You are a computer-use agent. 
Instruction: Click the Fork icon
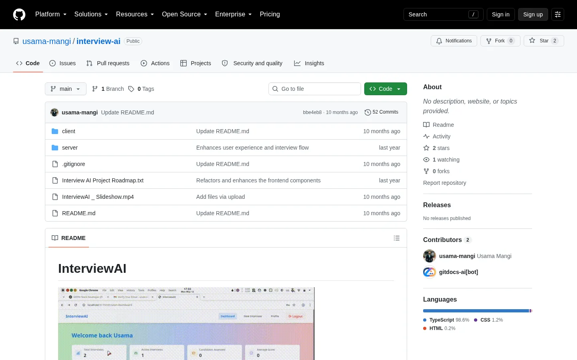coord(489,41)
